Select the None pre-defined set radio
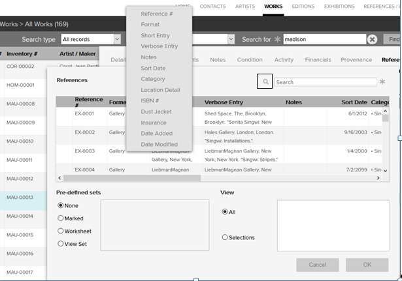Image resolution: width=402 pixels, height=281 pixels. pyautogui.click(x=61, y=205)
